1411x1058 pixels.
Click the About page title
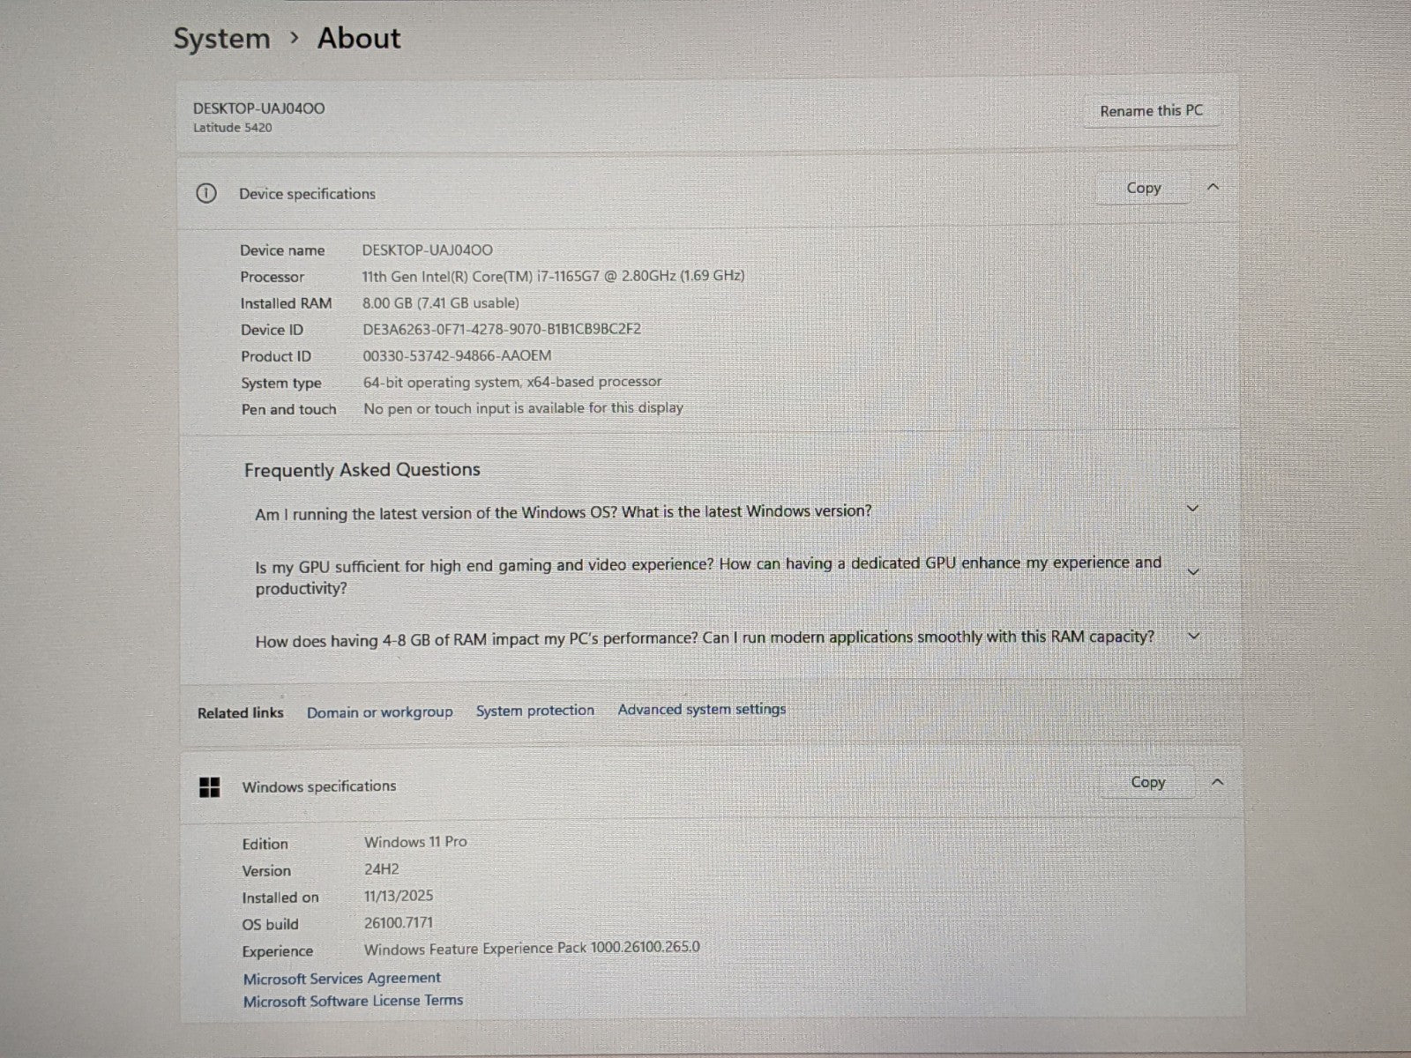click(x=359, y=38)
